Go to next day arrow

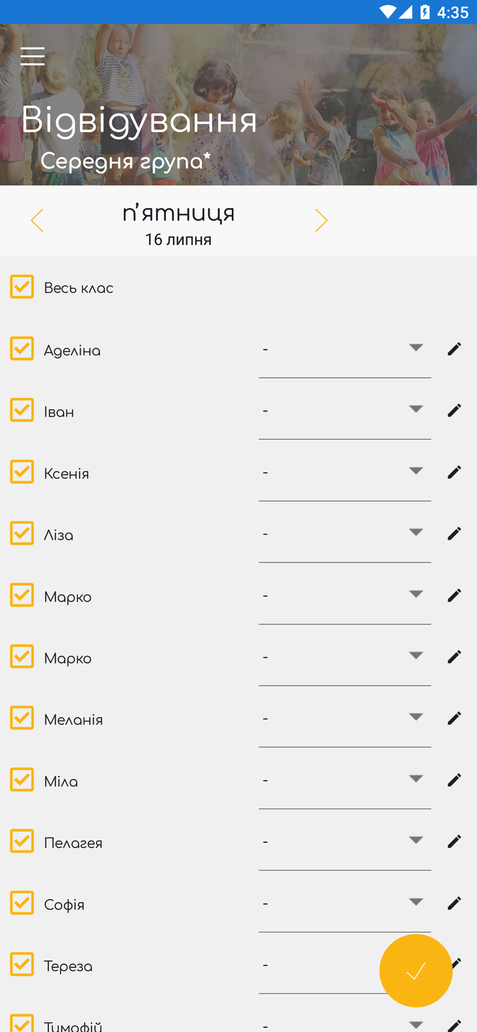click(321, 221)
